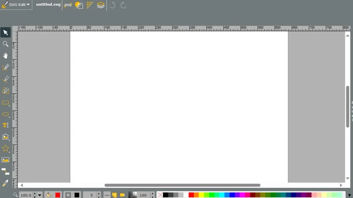Select the Text tool

tap(5, 125)
